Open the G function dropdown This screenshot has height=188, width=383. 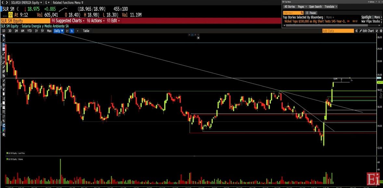[47, 3]
